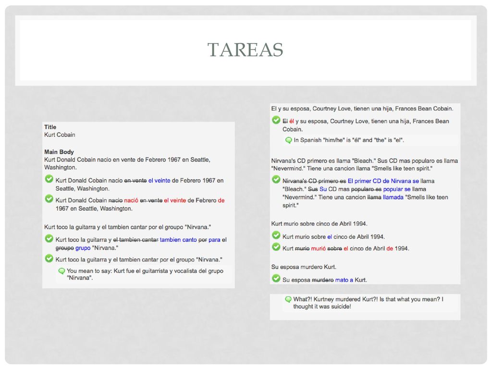This screenshot has width=492, height=369.
Task: Click the blue "el veinte" correction text
Action: 160,181
